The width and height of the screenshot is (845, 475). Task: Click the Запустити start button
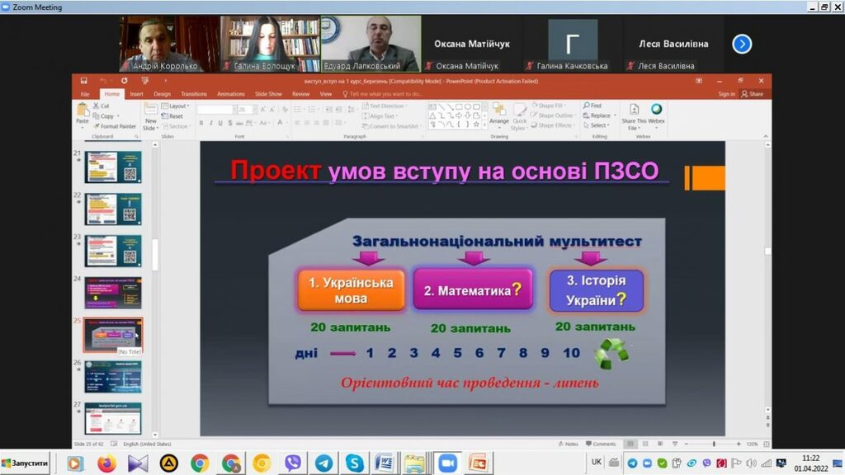pos(25,463)
